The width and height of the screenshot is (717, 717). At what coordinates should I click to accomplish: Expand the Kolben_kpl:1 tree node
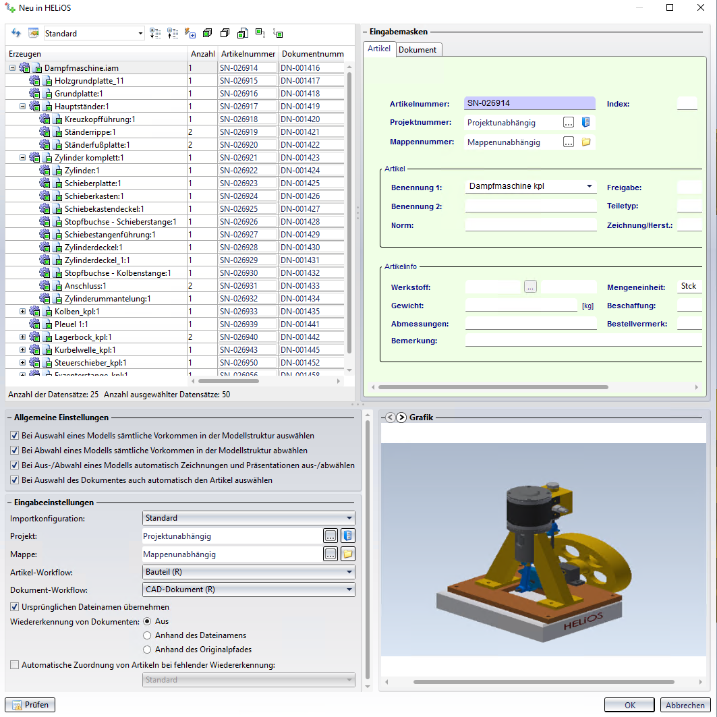[x=23, y=312]
